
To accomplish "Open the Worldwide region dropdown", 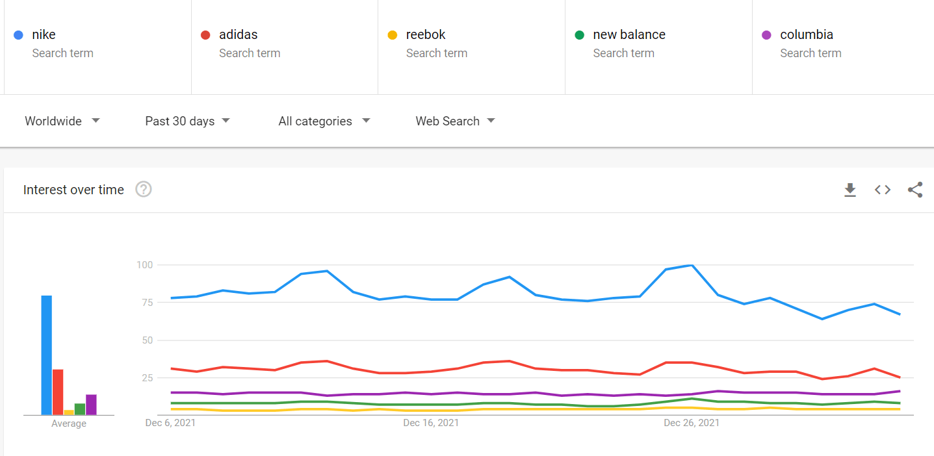I will (62, 121).
